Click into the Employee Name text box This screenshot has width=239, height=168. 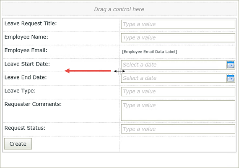tap(178, 38)
